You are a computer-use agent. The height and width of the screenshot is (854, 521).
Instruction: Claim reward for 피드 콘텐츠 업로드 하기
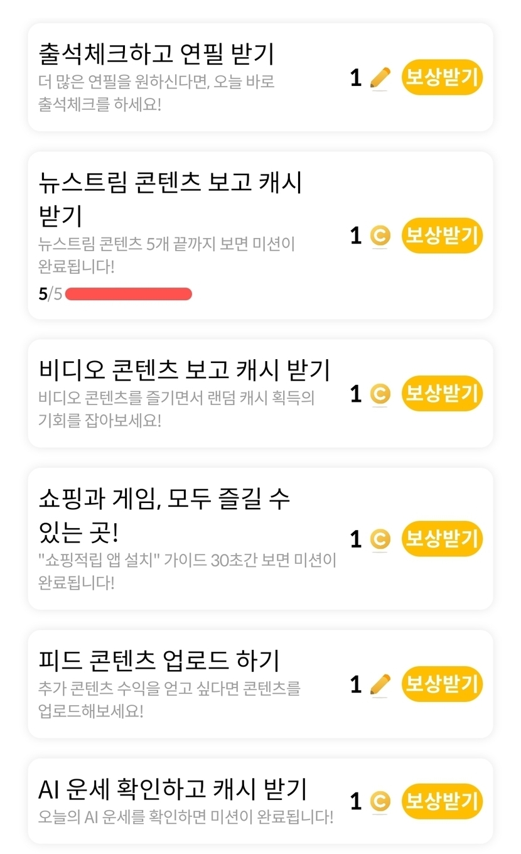(442, 684)
